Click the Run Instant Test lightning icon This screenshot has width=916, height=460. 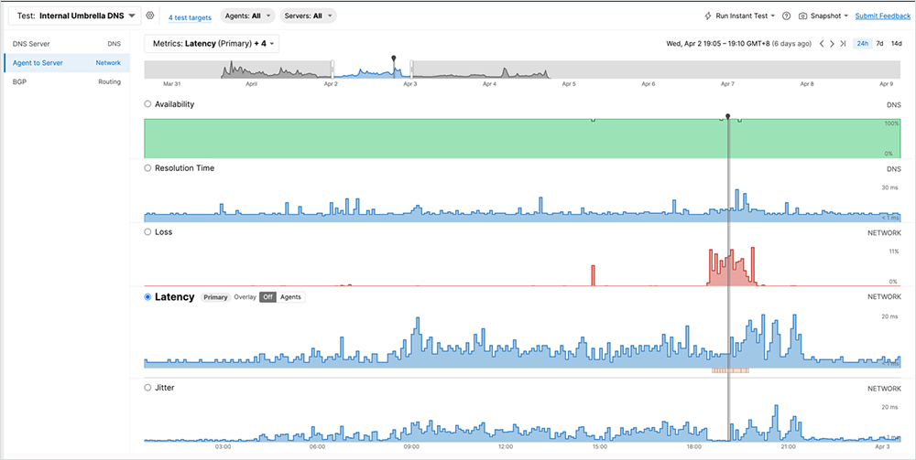(708, 16)
